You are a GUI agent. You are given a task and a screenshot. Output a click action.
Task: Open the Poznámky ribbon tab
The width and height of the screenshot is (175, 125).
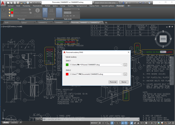27,6
